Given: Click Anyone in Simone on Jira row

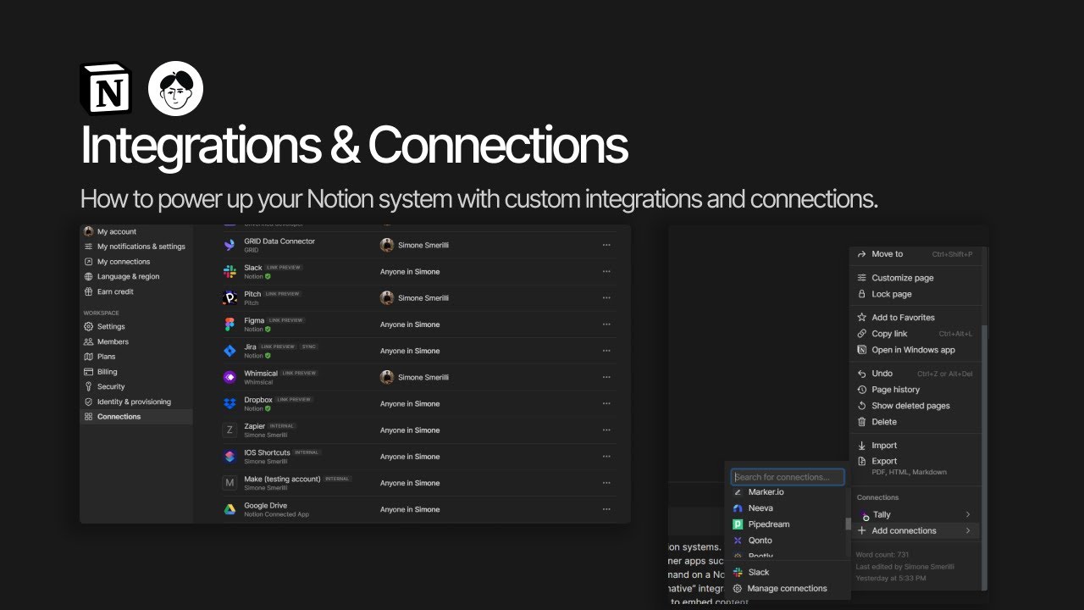Looking at the screenshot, I should tap(410, 351).
